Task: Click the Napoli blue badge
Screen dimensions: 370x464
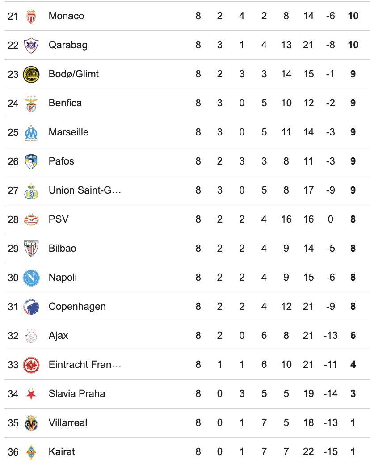Action: tap(31, 278)
